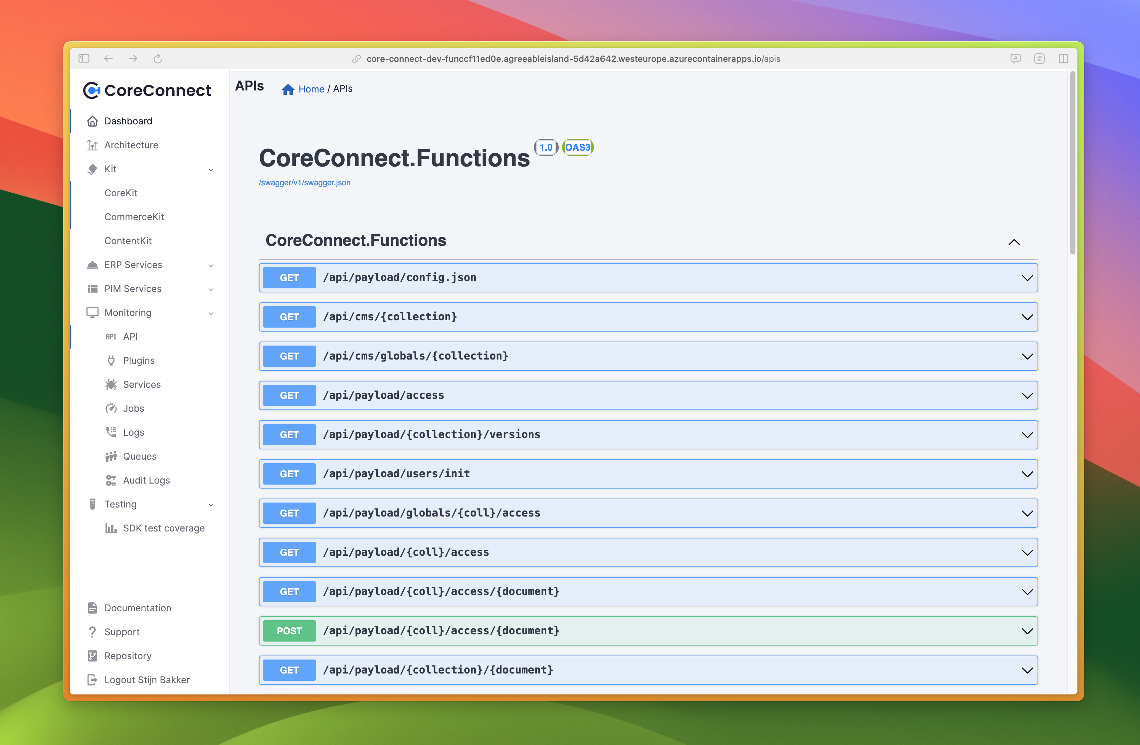Click the Queues people icon

111,456
